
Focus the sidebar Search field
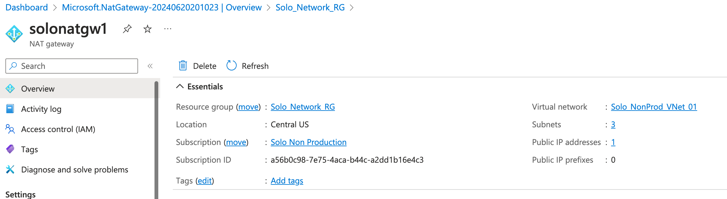[x=72, y=66]
